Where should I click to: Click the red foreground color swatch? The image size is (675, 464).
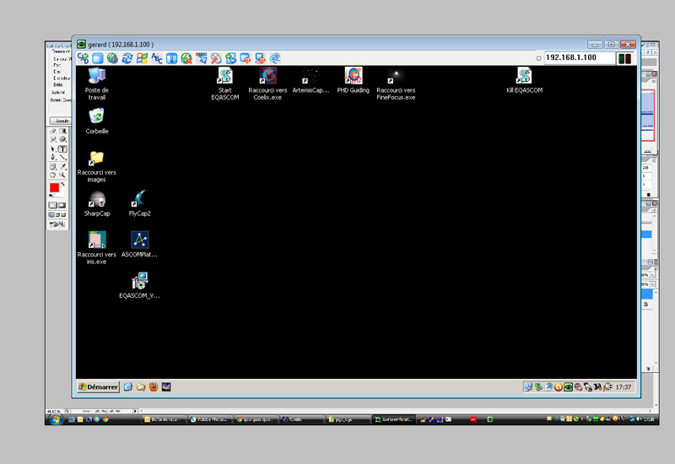click(x=54, y=187)
